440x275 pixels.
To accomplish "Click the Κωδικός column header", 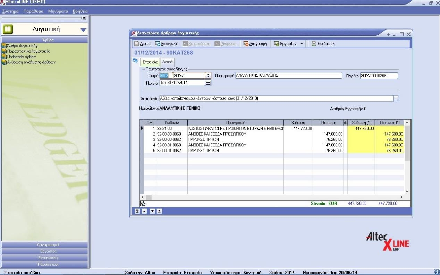I will click(x=172, y=122).
